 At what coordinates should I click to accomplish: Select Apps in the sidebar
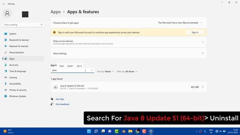click(23, 59)
